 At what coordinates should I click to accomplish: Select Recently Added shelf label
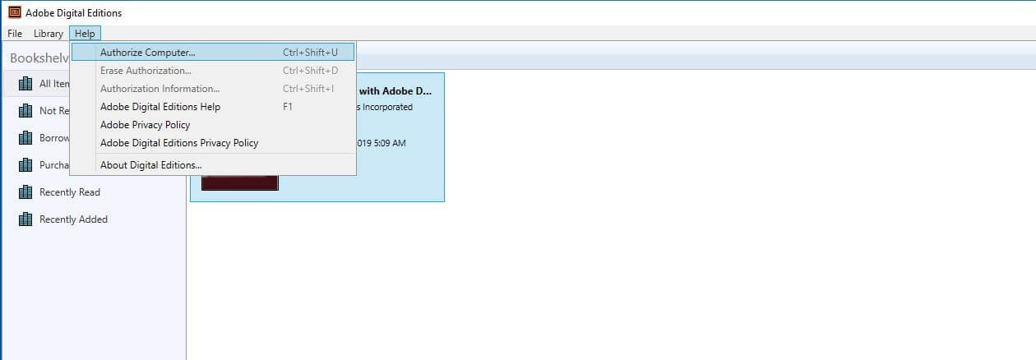coord(73,219)
